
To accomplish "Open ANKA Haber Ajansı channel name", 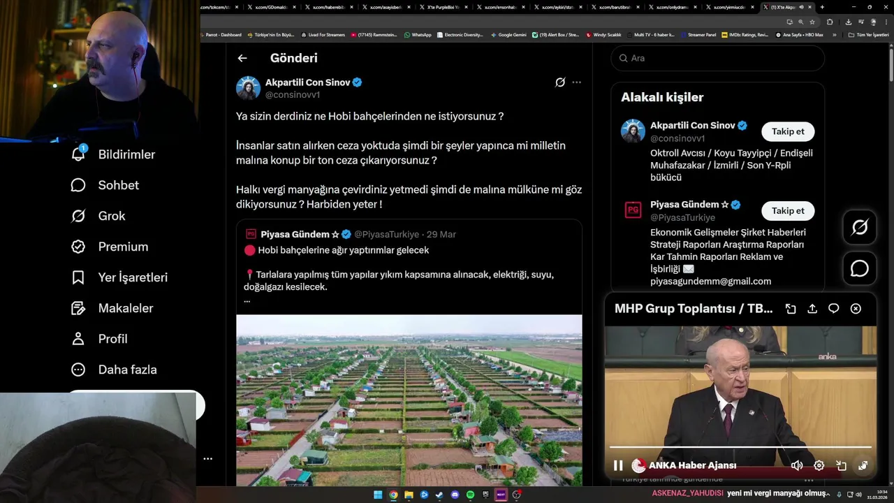I will click(692, 465).
